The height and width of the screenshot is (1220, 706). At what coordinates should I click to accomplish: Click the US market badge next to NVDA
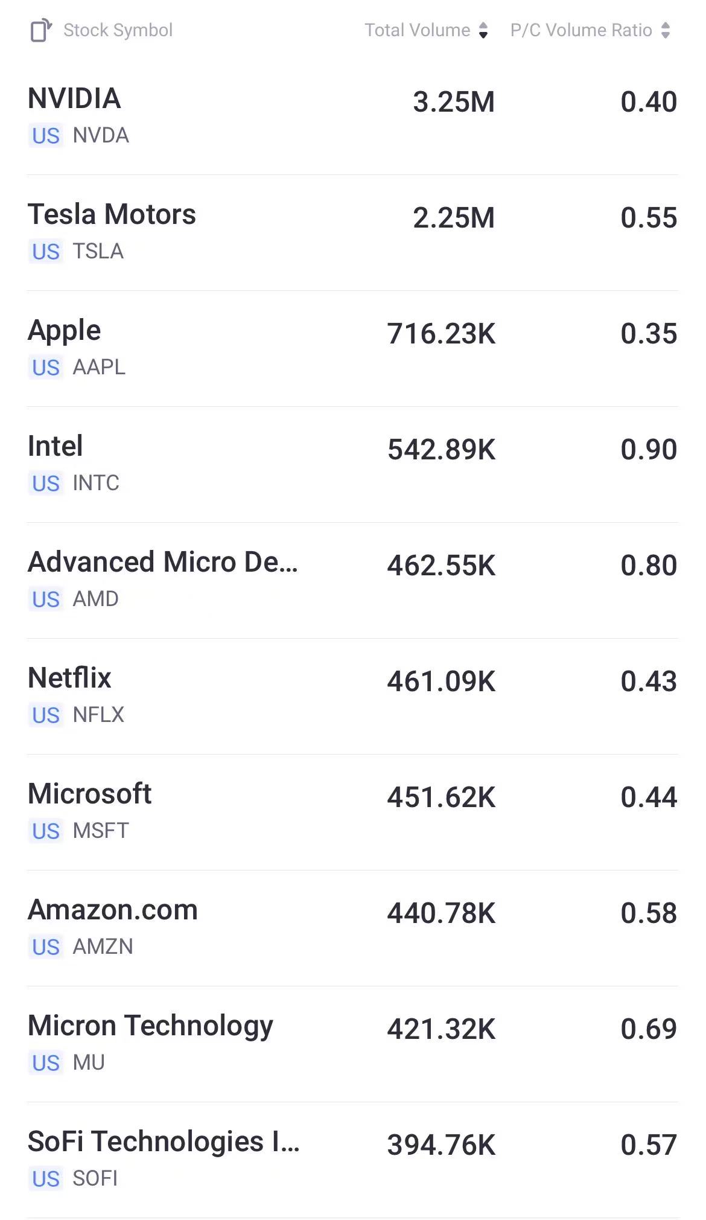pos(46,136)
